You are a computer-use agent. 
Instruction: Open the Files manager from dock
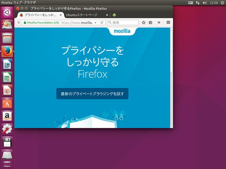[7, 38]
